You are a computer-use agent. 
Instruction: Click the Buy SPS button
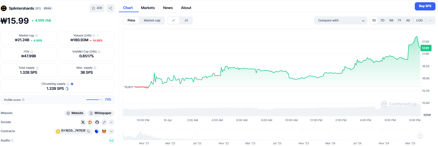click(x=425, y=6)
